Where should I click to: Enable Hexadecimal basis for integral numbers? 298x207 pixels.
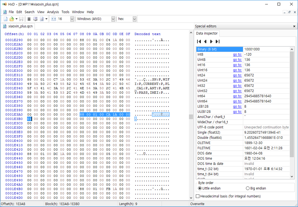tap(228, 196)
